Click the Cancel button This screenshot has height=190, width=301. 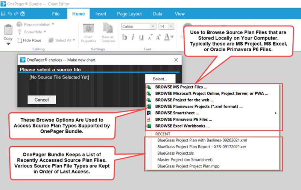pos(42,100)
